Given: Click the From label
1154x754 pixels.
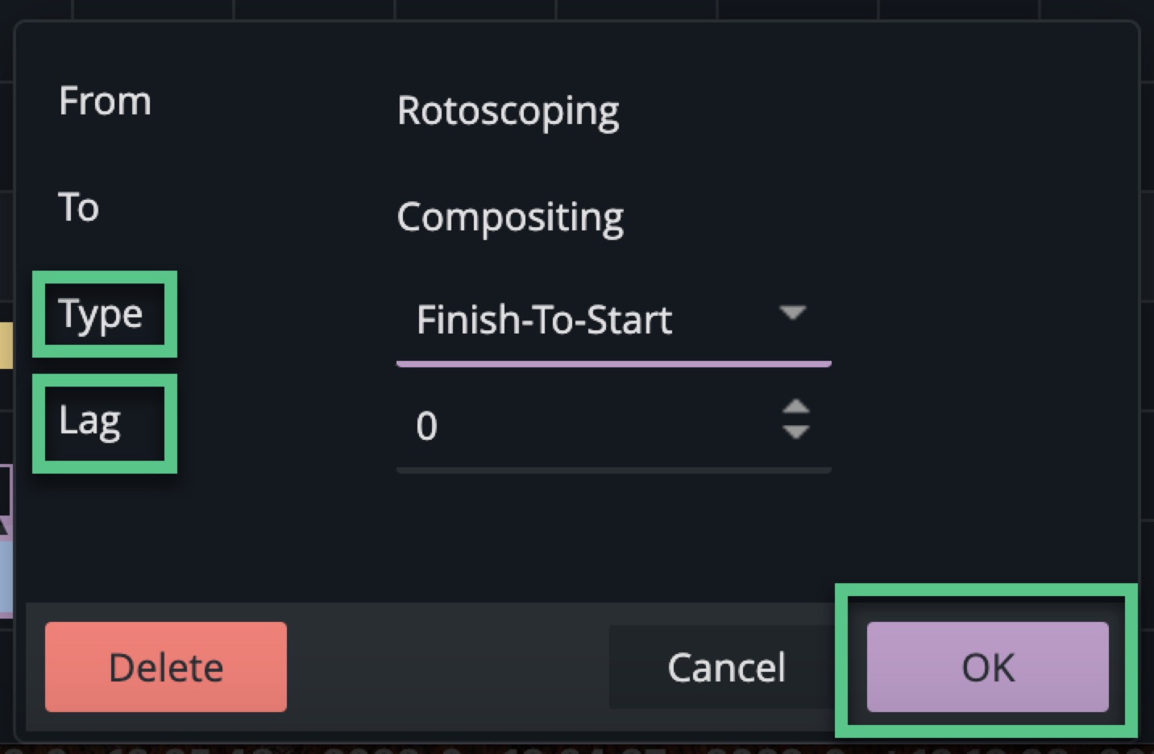Looking at the screenshot, I should (x=105, y=101).
